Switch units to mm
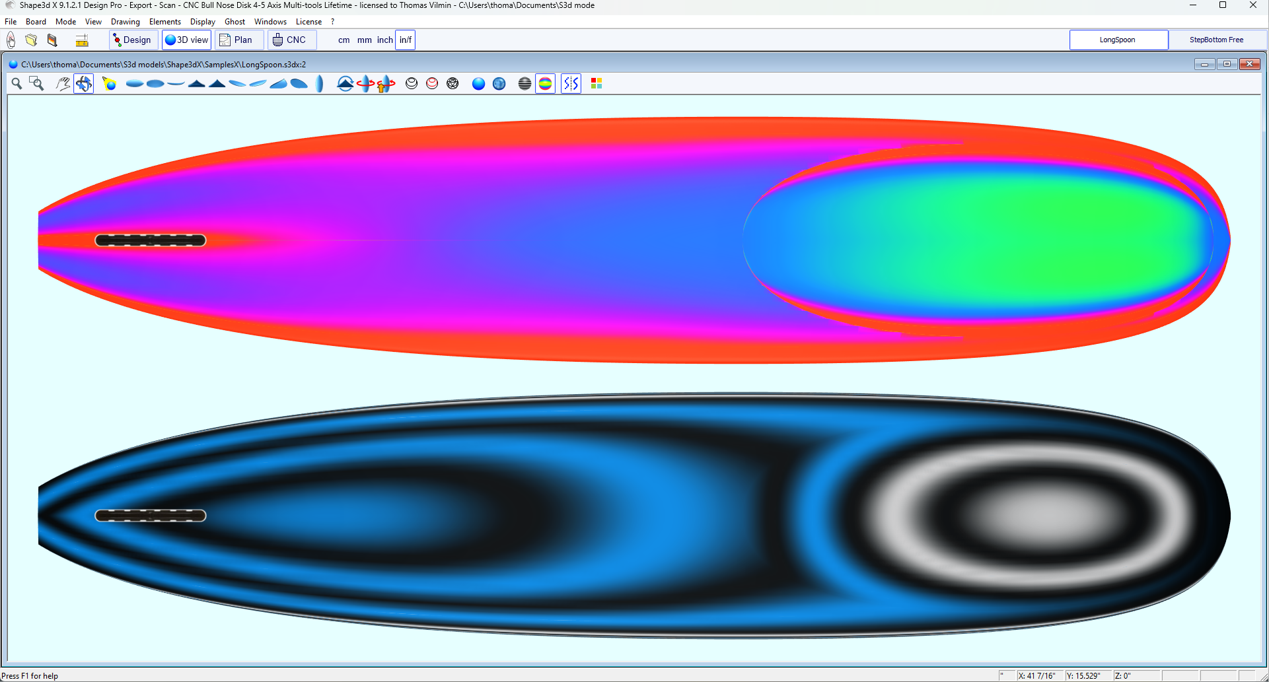The height and width of the screenshot is (682, 1269). [364, 40]
